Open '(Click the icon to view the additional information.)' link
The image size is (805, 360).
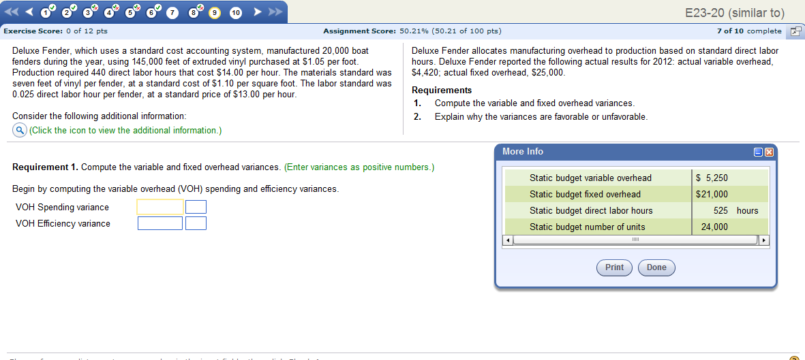click(125, 130)
